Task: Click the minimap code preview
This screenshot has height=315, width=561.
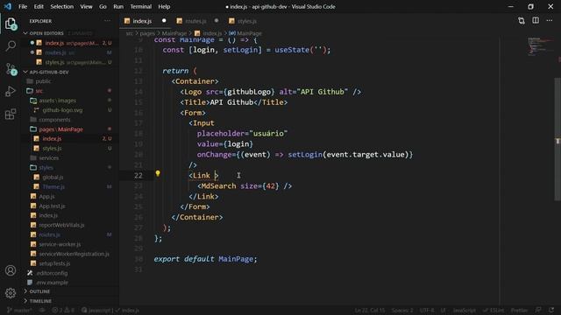Action: pos(540,46)
